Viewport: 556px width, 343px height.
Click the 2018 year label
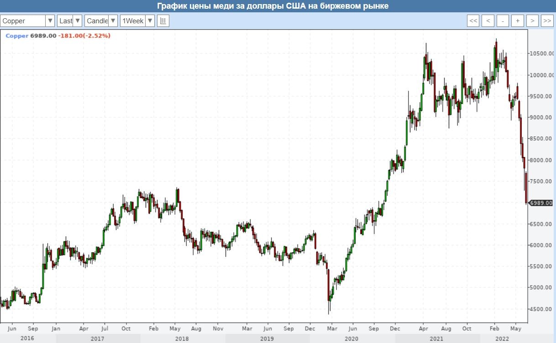click(183, 338)
